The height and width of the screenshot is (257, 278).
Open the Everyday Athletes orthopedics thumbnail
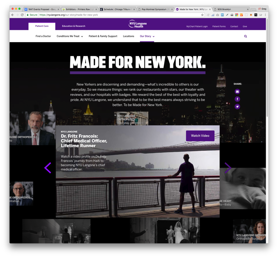pyautogui.click(x=131, y=118)
